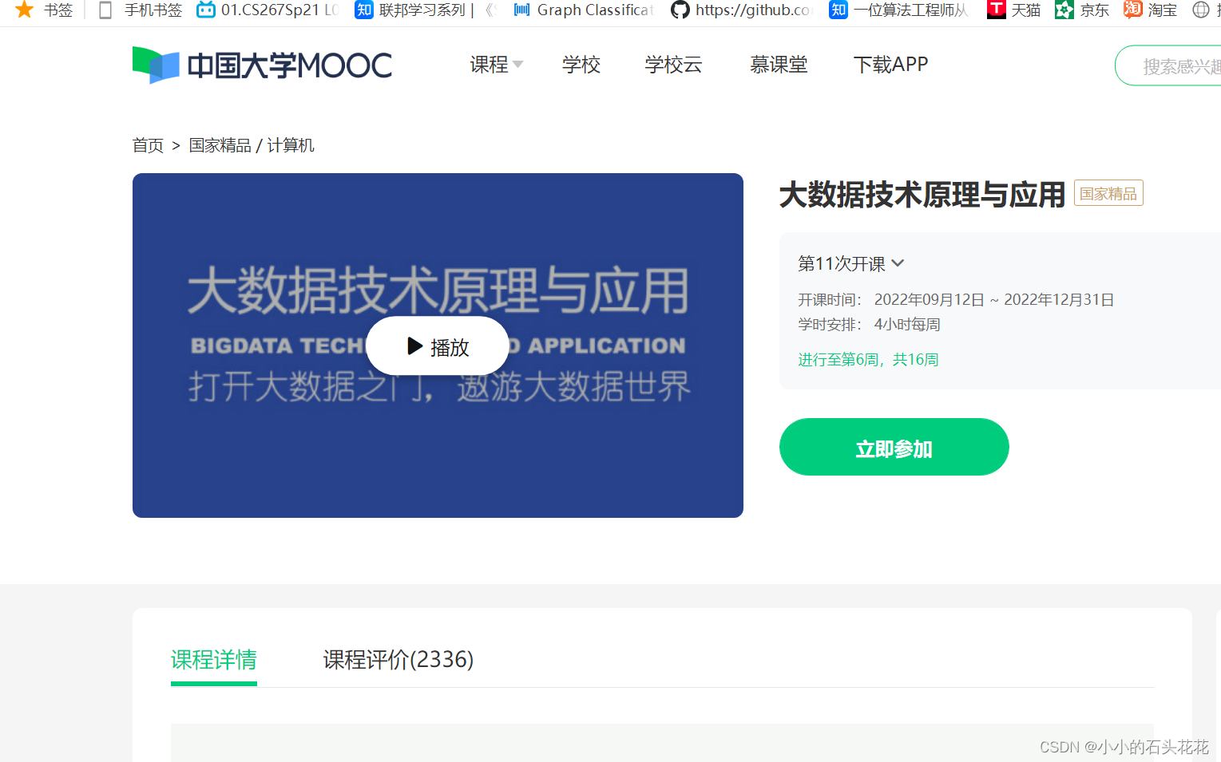
Task: Expand the 第11次开课 session dropdown
Action: 850,263
